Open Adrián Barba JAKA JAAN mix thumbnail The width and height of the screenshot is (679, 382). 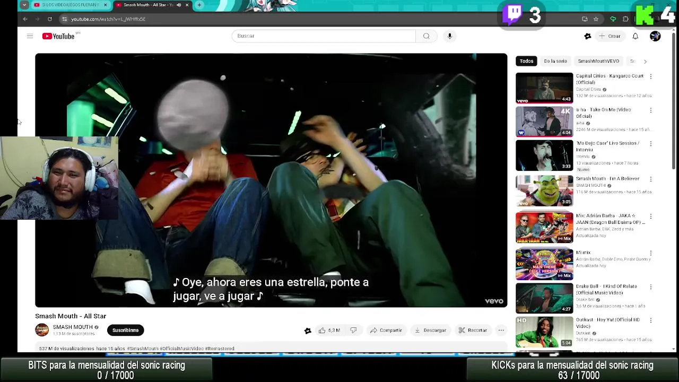pos(544,228)
